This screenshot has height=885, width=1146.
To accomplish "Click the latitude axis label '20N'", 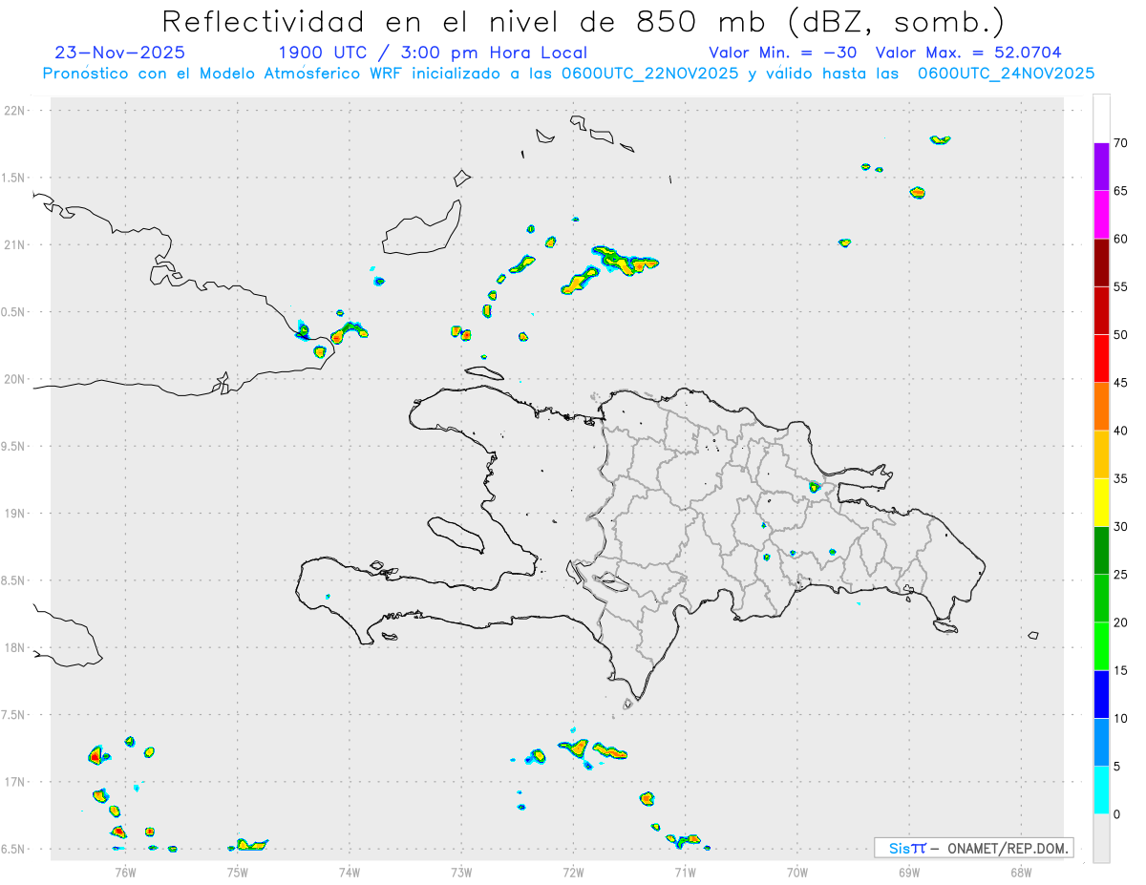I will pos(16,379).
